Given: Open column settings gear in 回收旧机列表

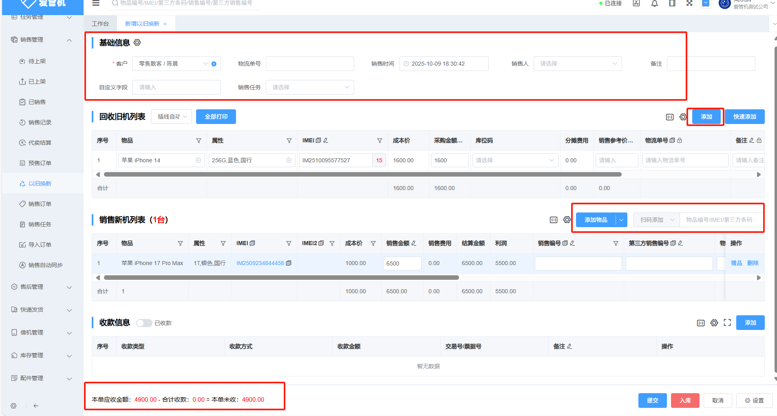Looking at the screenshot, I should (683, 117).
